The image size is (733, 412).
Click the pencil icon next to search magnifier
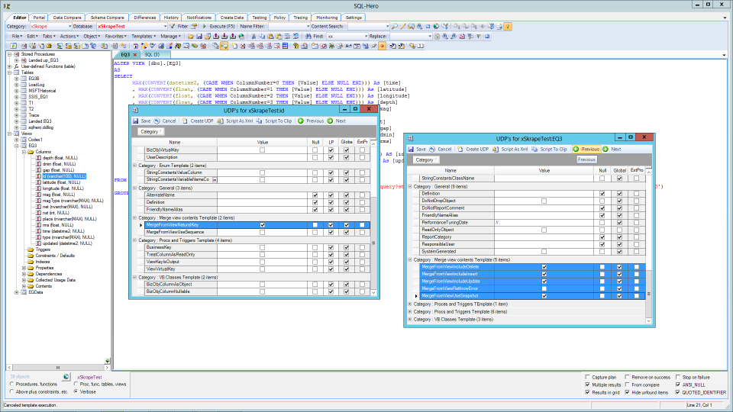click(402, 26)
